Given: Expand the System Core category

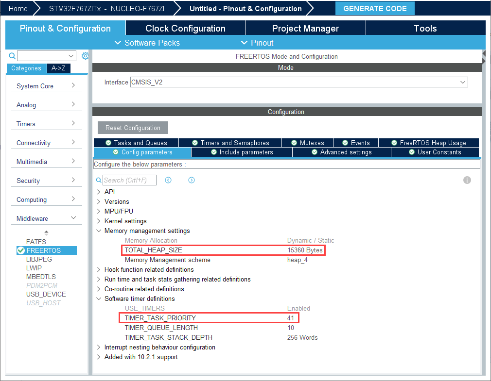Looking at the screenshot, I should (46, 86).
